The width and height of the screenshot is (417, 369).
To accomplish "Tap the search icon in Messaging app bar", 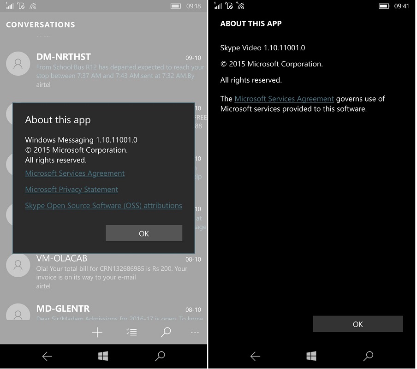I will 166,332.
